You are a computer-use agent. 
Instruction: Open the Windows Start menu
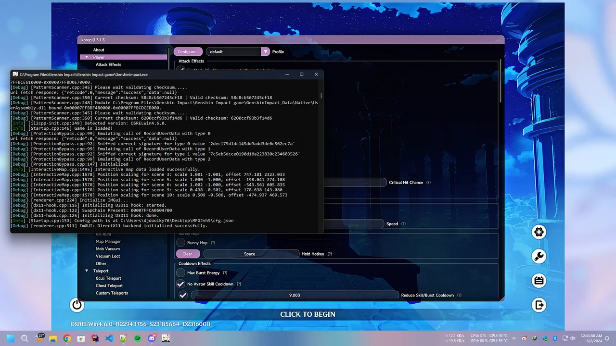[10, 338]
